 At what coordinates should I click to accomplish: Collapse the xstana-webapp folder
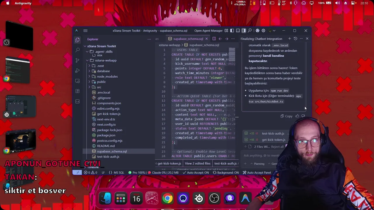coord(87,60)
